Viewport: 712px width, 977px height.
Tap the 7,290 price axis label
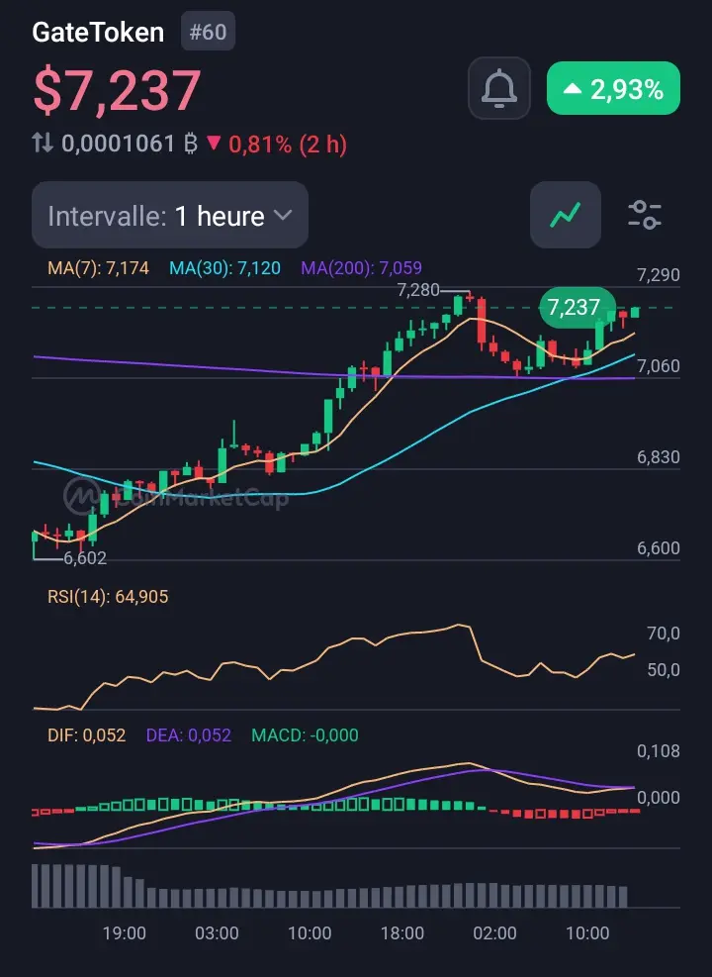click(659, 275)
